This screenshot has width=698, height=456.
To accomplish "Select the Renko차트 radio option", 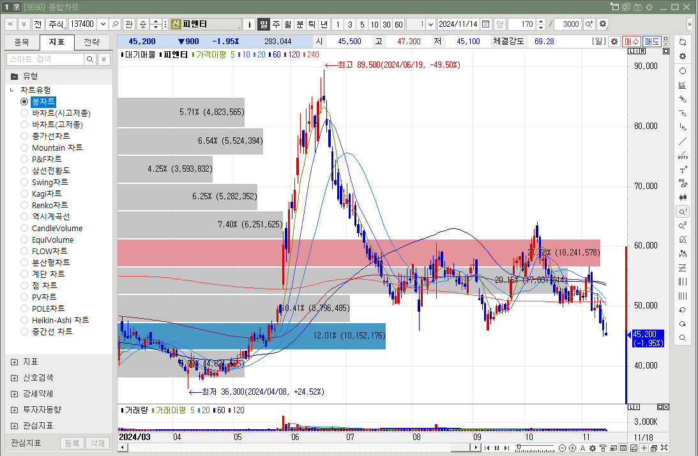I will [24, 205].
